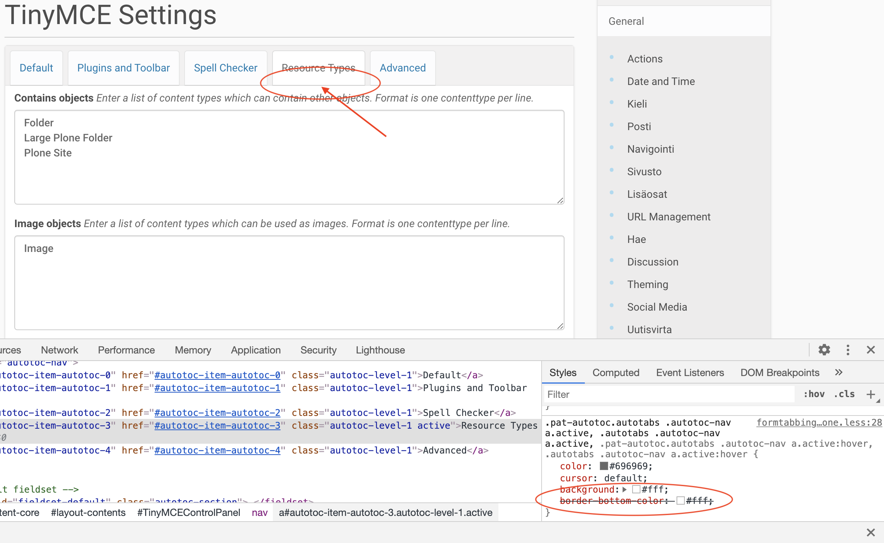Screen dimensions: 884x543
Task: Open the Network DevTools tab
Action: coord(59,350)
